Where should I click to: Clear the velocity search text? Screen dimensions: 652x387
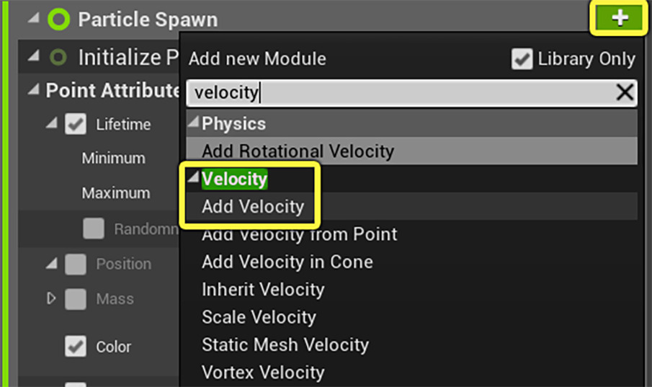coord(624,92)
